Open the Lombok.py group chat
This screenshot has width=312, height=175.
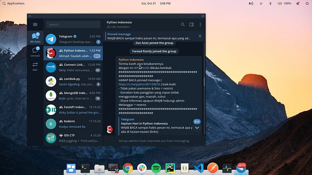(x=73, y=81)
